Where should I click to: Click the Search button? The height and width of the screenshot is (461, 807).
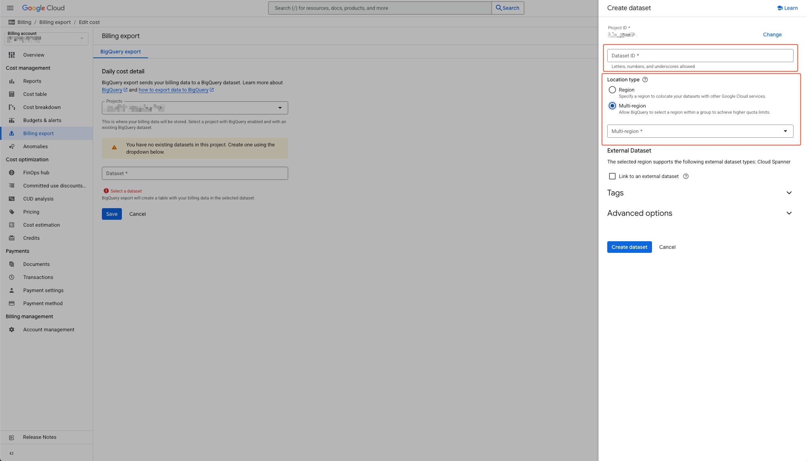tap(508, 8)
